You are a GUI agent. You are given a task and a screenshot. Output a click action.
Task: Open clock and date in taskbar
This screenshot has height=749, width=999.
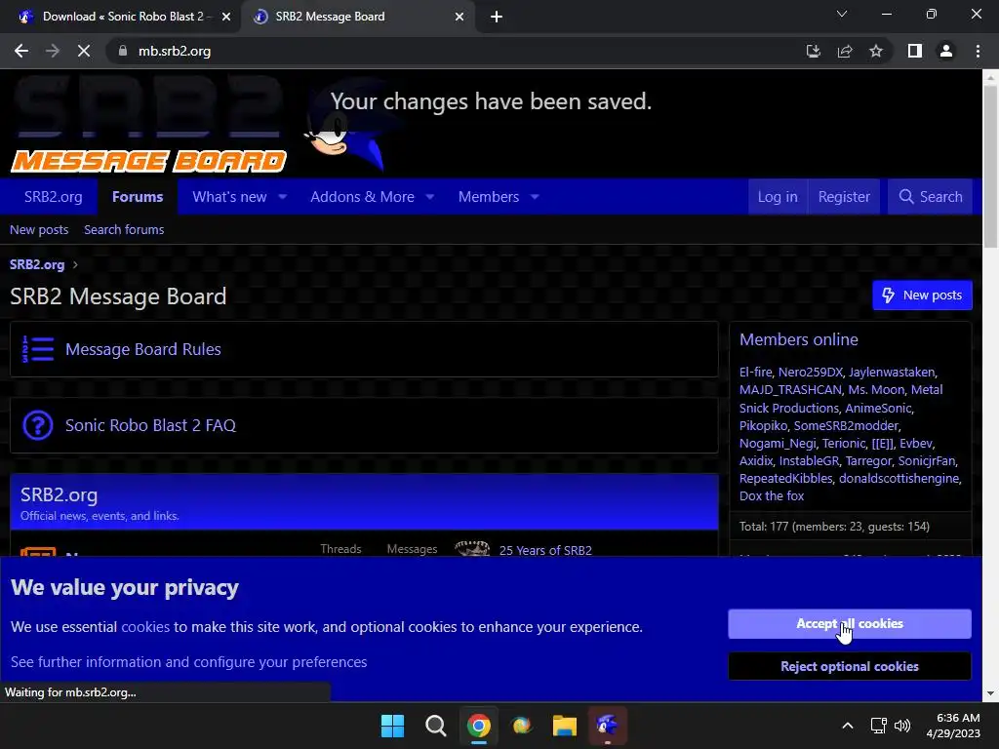click(x=953, y=726)
